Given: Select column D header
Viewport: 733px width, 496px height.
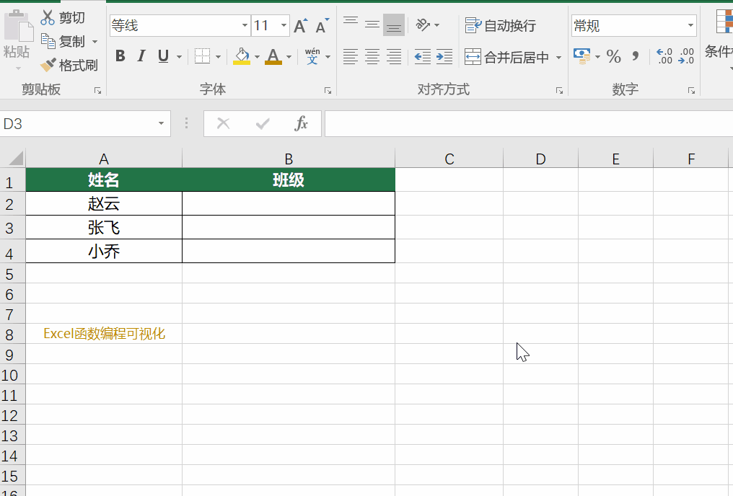Looking at the screenshot, I should coord(541,159).
